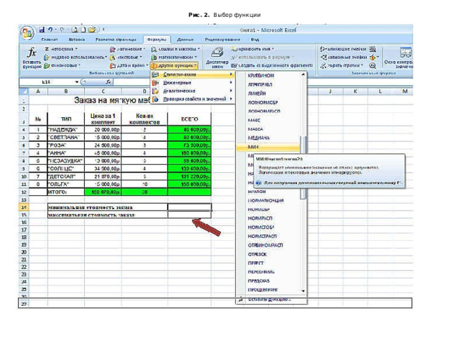
Task: Click Вставить функцию at the list bottom
Action: 271,300
